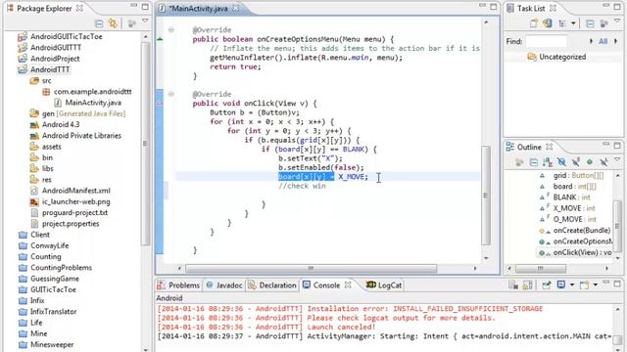627x352 pixels.
Task: Collapse all in Package Explorer toolbar
Action: pos(99,23)
